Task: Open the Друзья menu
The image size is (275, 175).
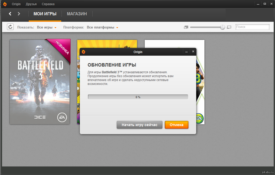Action: pyautogui.click(x=31, y=4)
